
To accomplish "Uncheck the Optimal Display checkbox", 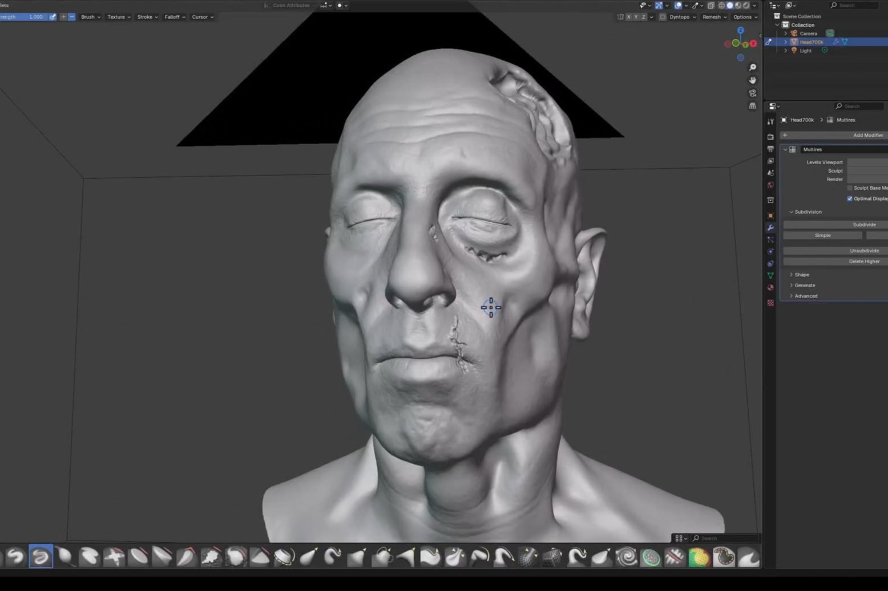I will (850, 199).
